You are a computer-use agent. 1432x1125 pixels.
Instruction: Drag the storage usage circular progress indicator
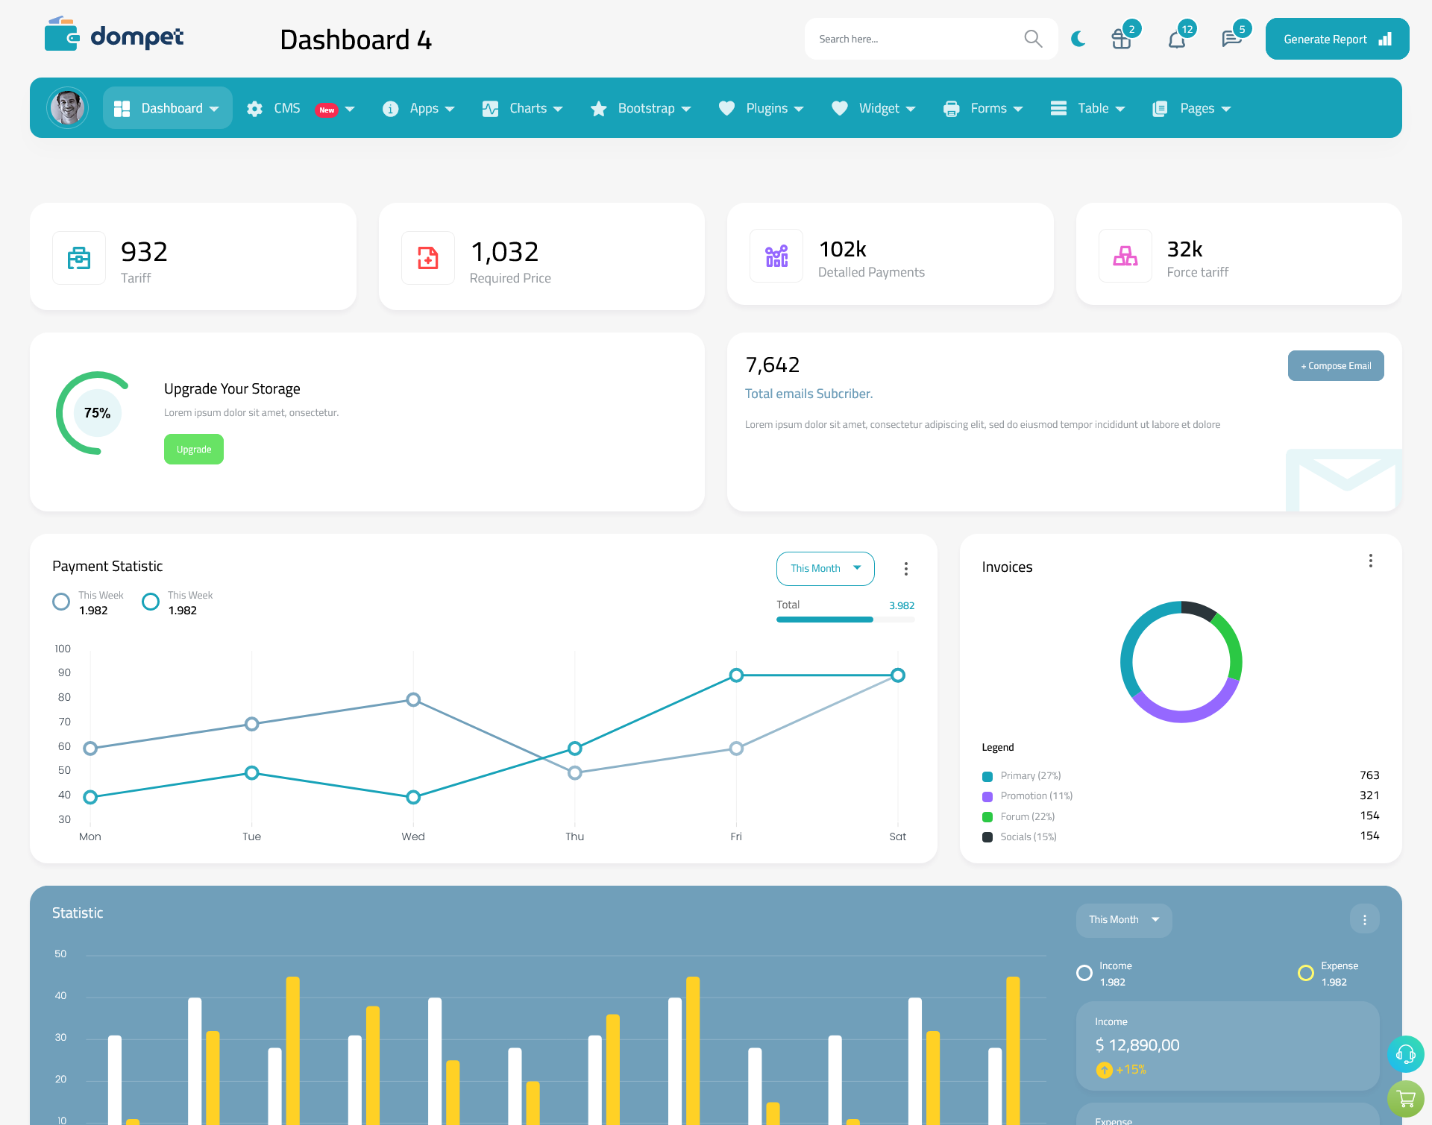click(x=98, y=412)
